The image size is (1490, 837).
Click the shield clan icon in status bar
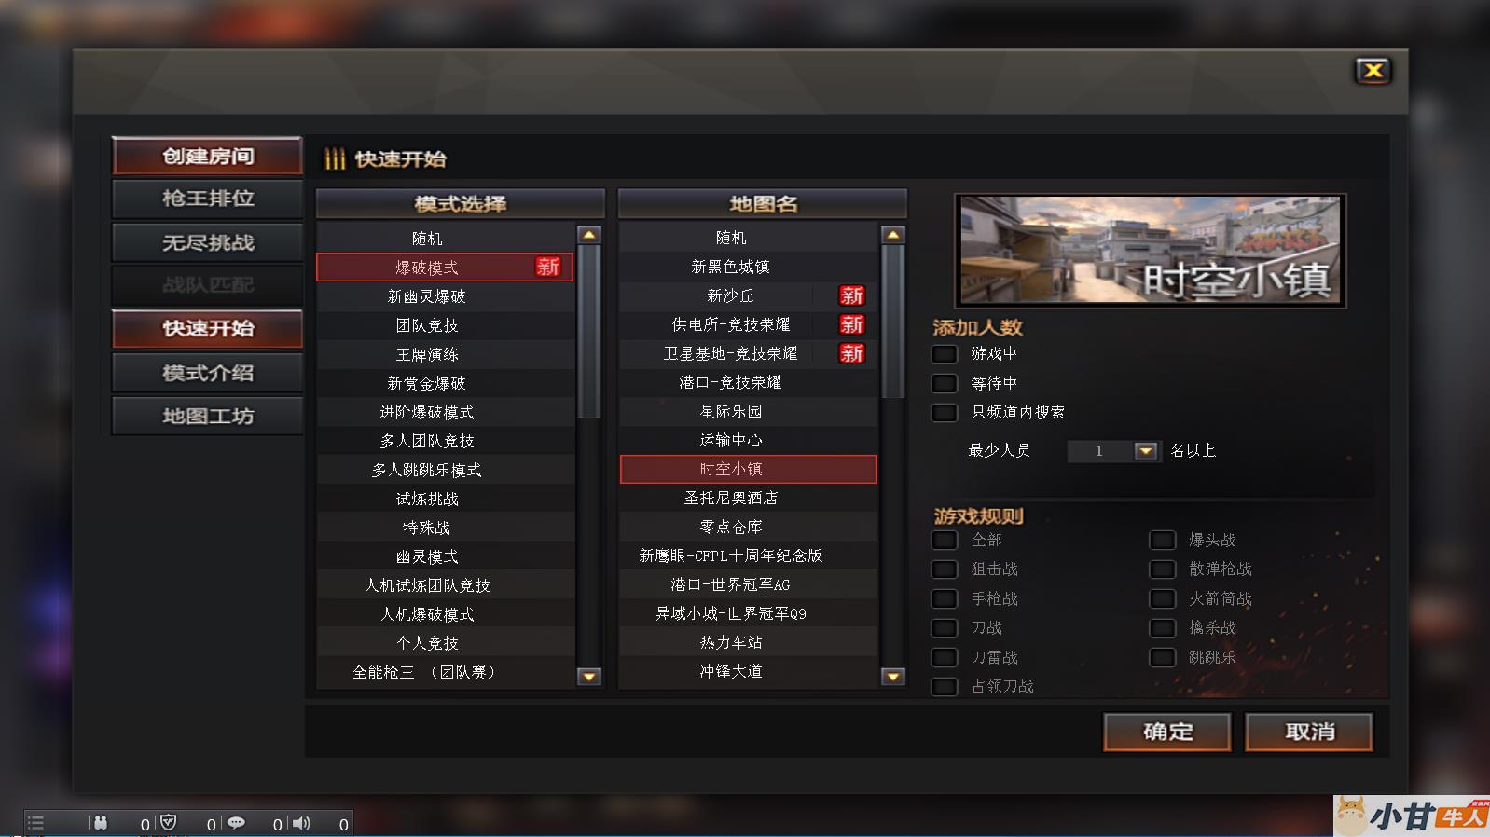point(169,822)
